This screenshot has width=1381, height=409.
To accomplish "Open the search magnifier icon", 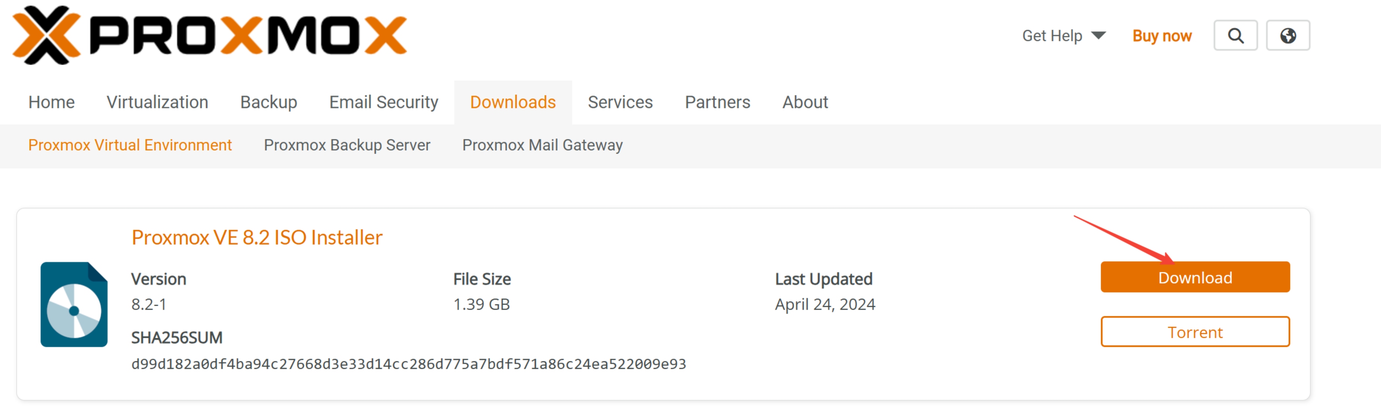I will [x=1235, y=36].
